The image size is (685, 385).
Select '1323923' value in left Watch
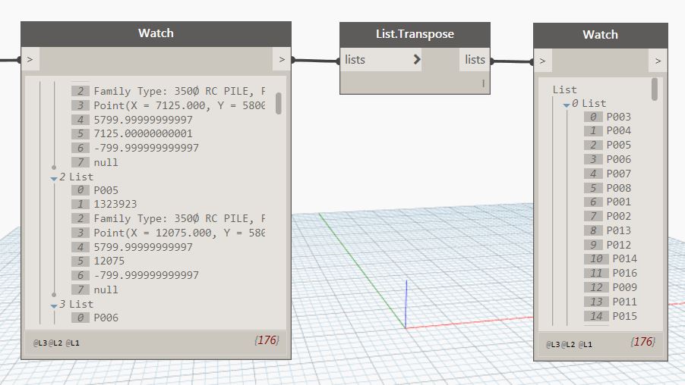[115, 204]
